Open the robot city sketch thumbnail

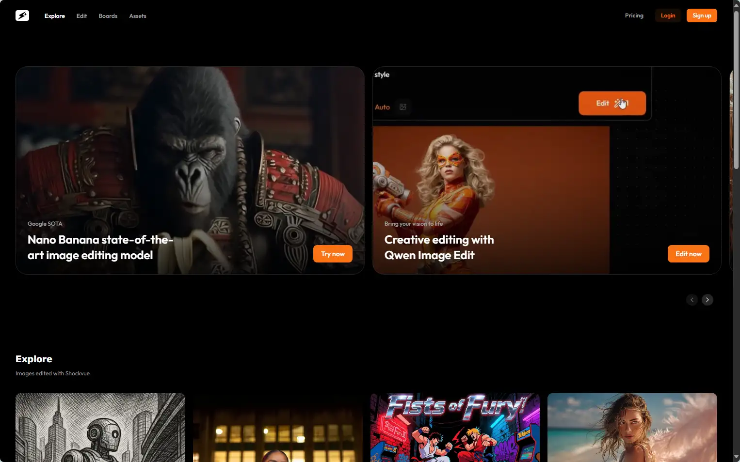(x=100, y=427)
